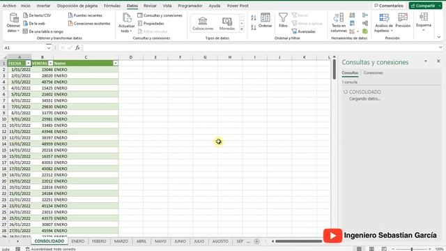Viewport: 446px width, 251px height.
Task: Select the MARZO sheet tab
Action: (x=121, y=241)
